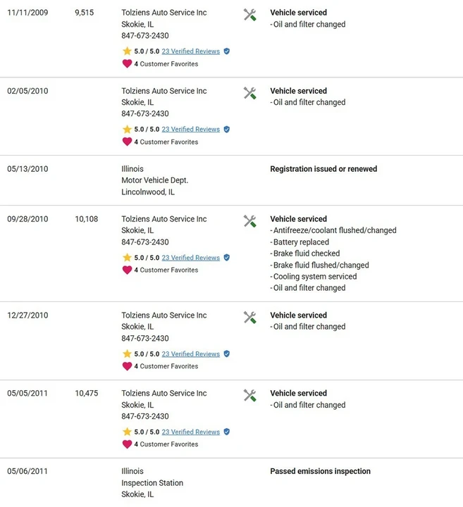Click the verified shield badge in 11/11/2009 entry
Image resolution: width=463 pixels, height=507 pixels.
click(x=227, y=51)
